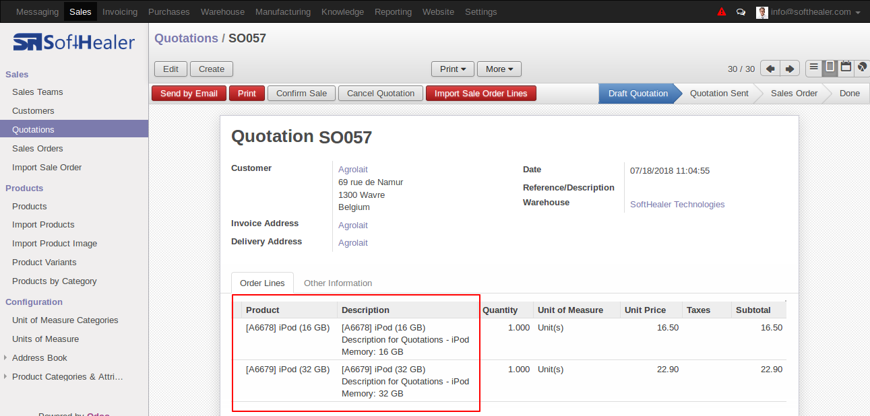Viewport: 870px width, 416px height.
Task: Switch to calendar view icon
Action: [845, 67]
